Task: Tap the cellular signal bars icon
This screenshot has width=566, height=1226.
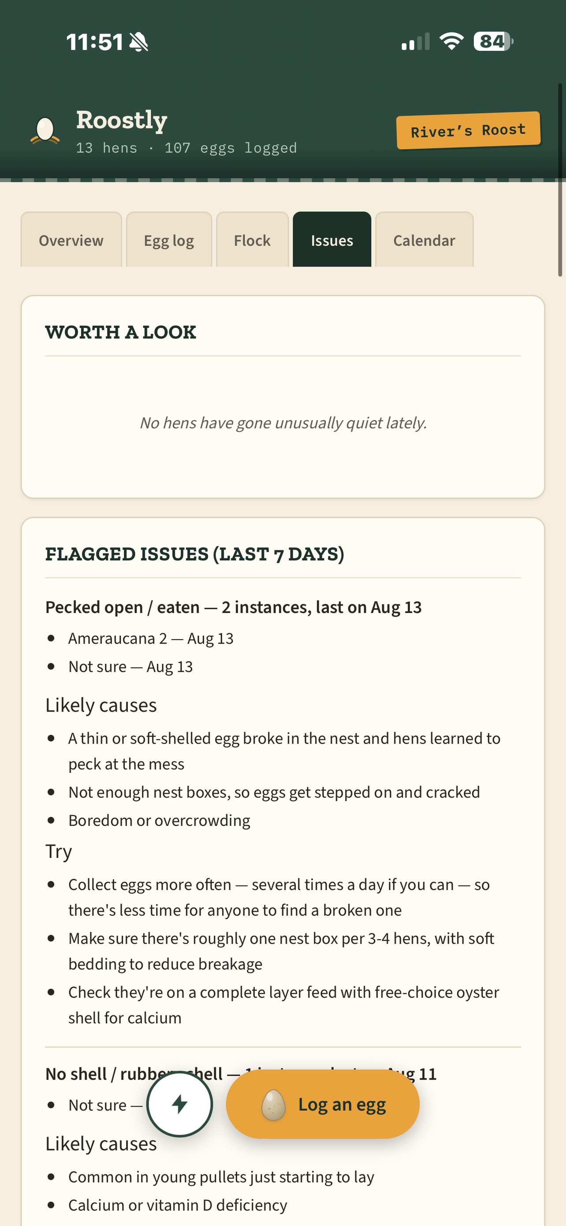Action: [415, 42]
